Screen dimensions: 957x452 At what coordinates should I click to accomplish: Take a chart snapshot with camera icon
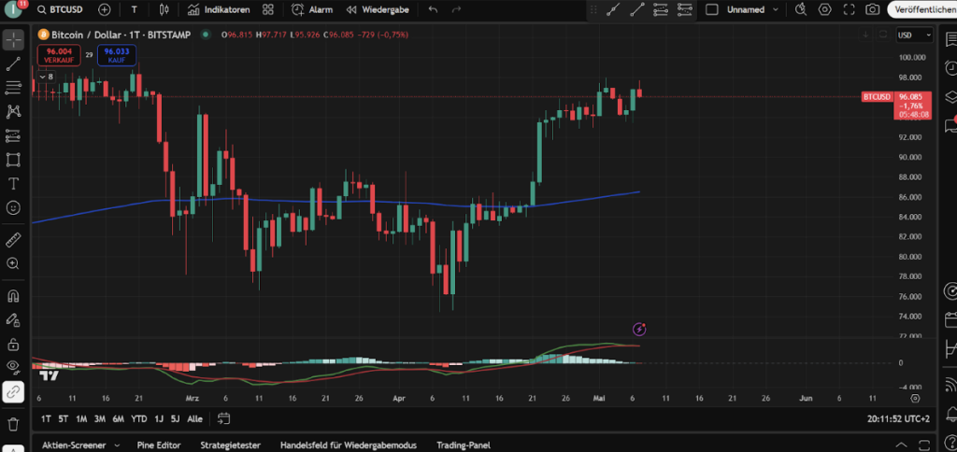pyautogui.click(x=873, y=9)
